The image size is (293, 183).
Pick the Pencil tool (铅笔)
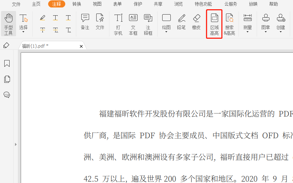pyautogui.click(x=181, y=21)
